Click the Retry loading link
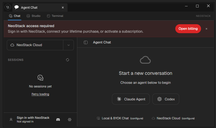The width and height of the screenshot is (216, 128). [x=40, y=94]
